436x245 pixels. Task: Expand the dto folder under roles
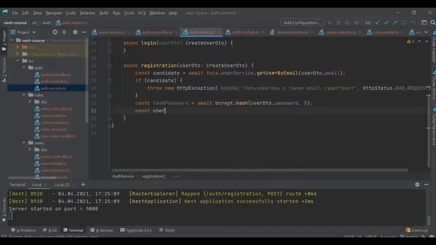click(30, 101)
